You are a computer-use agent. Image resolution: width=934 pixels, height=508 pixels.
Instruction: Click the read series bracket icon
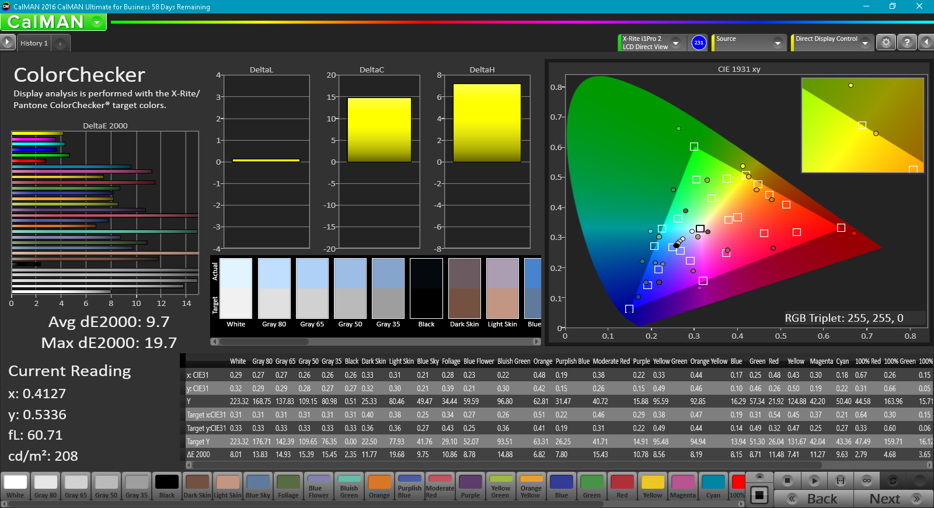[841, 481]
